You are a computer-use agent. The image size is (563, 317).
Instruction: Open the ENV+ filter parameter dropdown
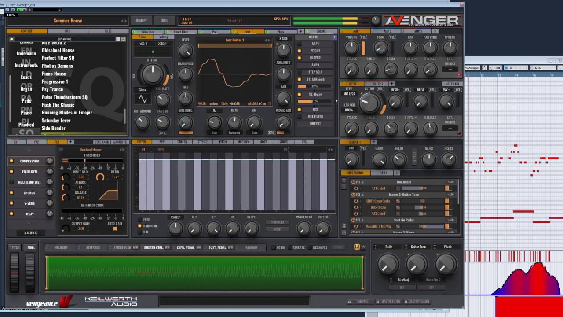pos(446,90)
